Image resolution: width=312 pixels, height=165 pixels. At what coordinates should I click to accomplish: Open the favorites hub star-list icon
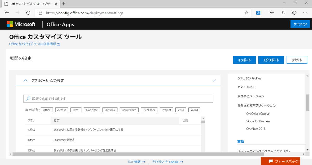272,13
